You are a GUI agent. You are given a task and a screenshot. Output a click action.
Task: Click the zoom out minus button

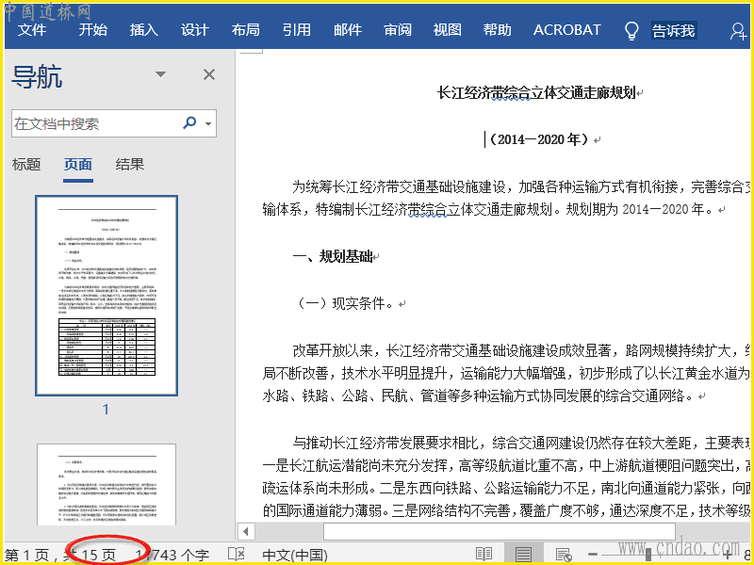pos(593,555)
